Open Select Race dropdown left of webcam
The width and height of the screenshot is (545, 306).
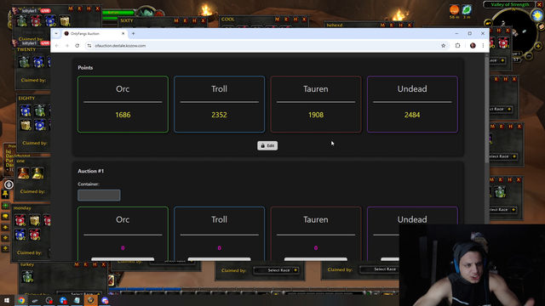pyautogui.click(x=380, y=269)
